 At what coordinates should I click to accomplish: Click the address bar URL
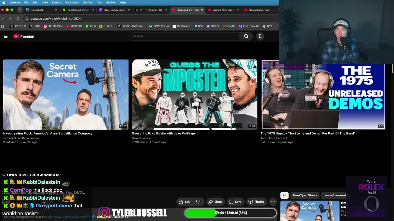click(56, 18)
